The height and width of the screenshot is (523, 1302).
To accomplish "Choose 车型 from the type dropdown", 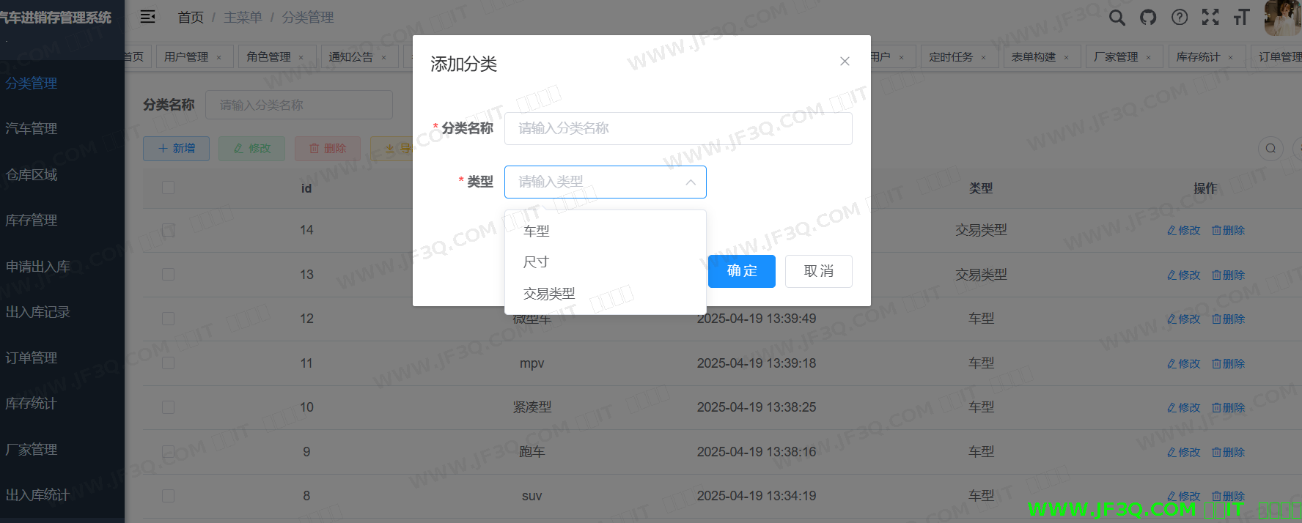I will pyautogui.click(x=537, y=231).
